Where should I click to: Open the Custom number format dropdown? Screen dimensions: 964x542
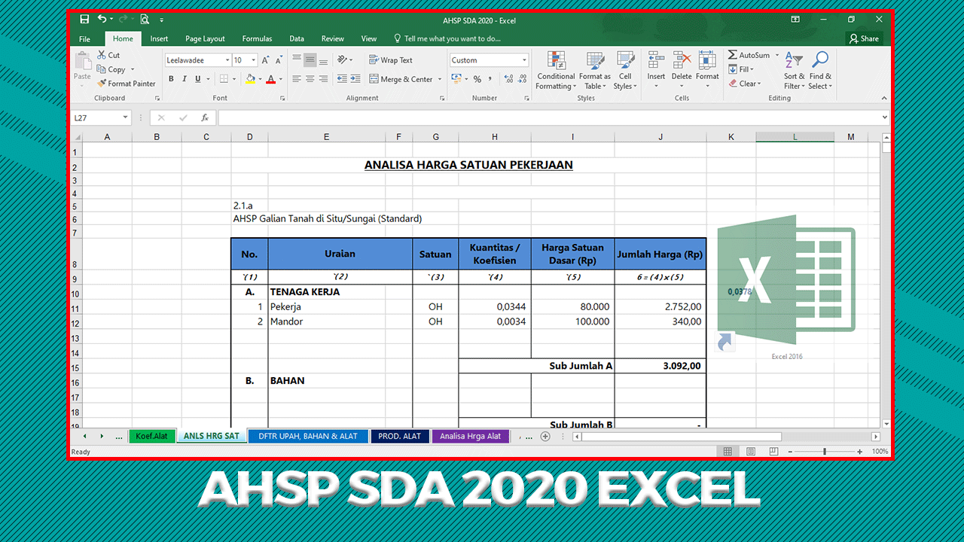point(524,60)
